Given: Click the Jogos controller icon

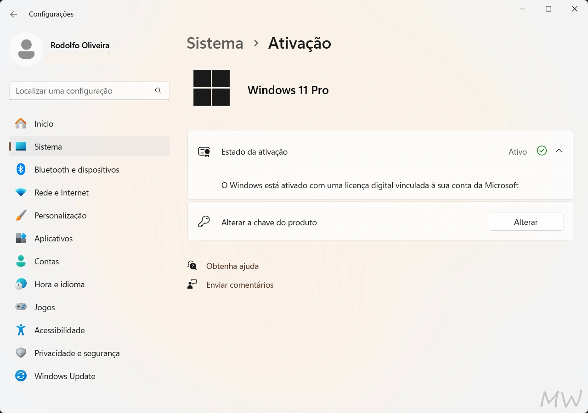Looking at the screenshot, I should tap(21, 307).
